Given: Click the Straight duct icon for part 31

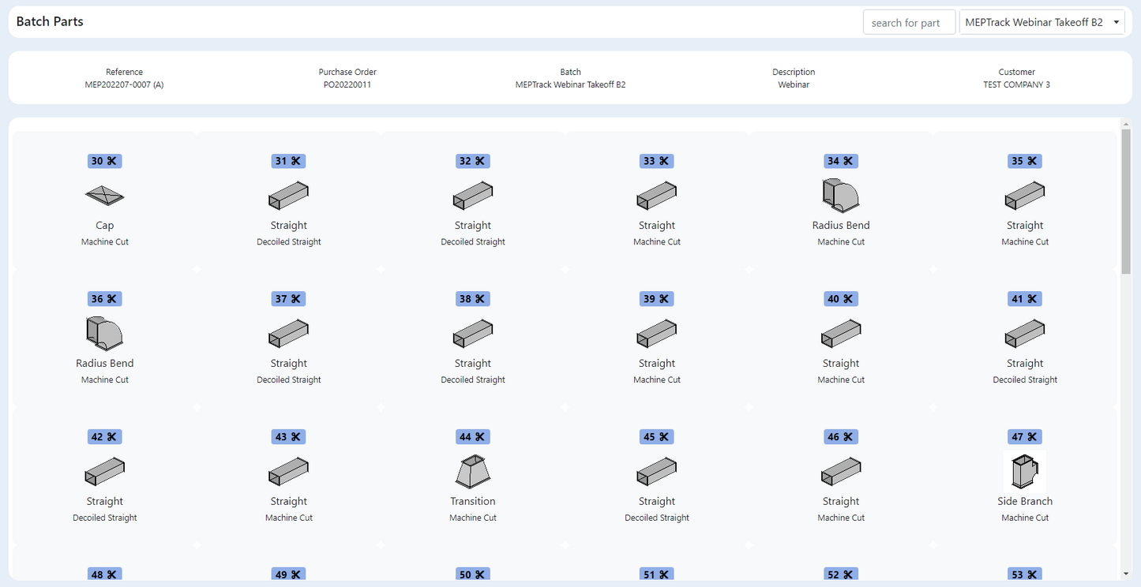Looking at the screenshot, I should 288,195.
